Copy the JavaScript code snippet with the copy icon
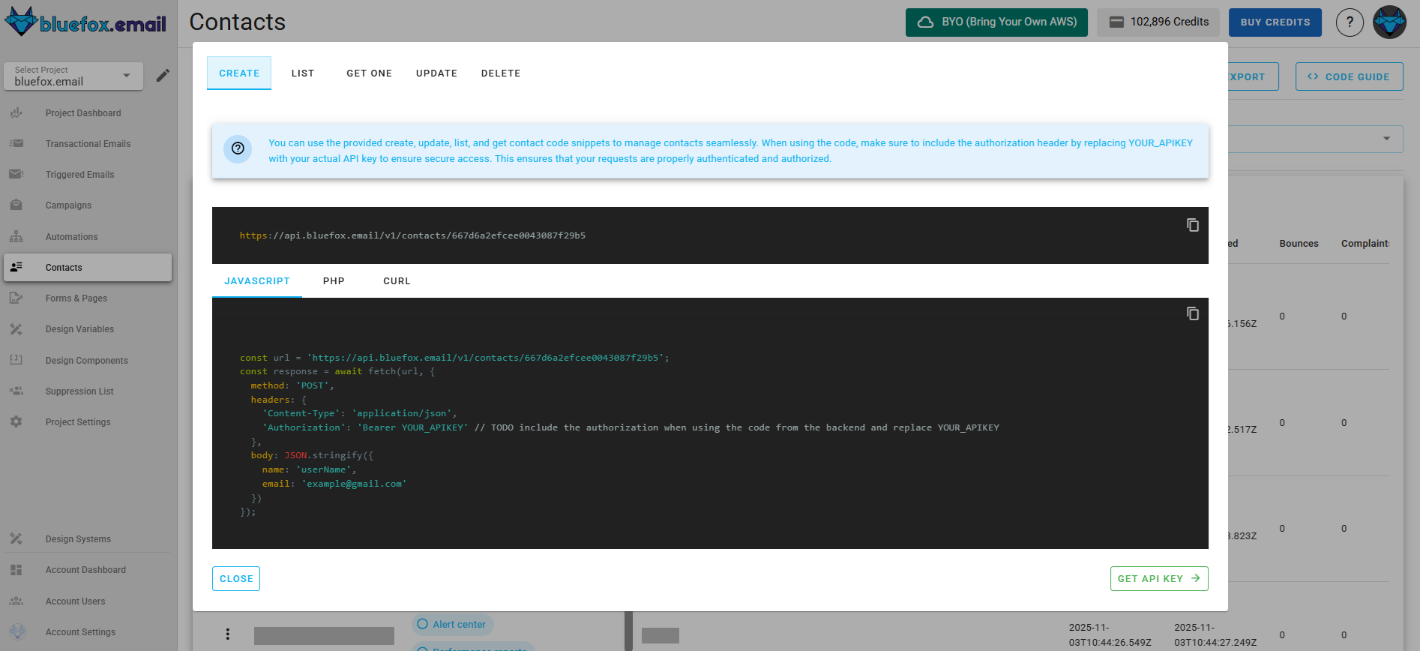Screen dimensions: 1420x651 click(x=1192, y=313)
